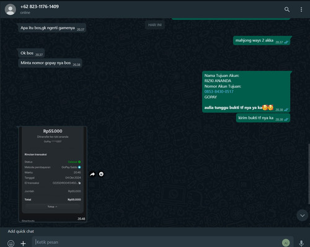Click the AI badge in message box
Image resolution: width=310 pixels, height=247 pixels.
tap(286, 243)
